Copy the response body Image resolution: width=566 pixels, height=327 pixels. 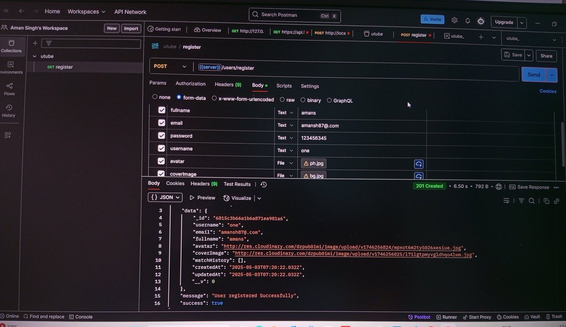546,201
